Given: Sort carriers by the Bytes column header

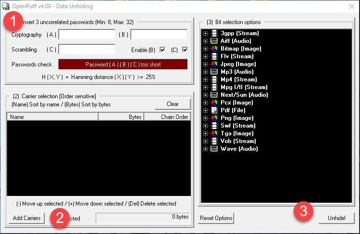Looking at the screenshot, I should [x=121, y=117].
